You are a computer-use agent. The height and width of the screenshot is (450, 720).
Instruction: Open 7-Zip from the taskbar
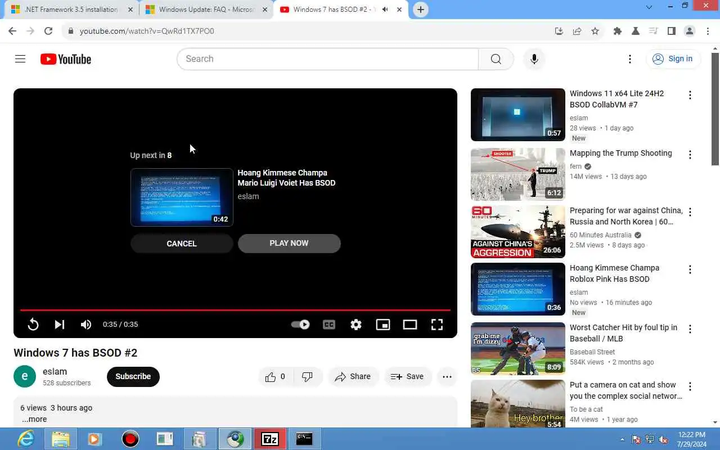point(270,439)
